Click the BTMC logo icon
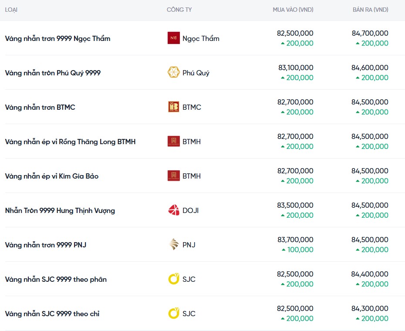Viewport: 405px width, 331px height. coord(173,107)
